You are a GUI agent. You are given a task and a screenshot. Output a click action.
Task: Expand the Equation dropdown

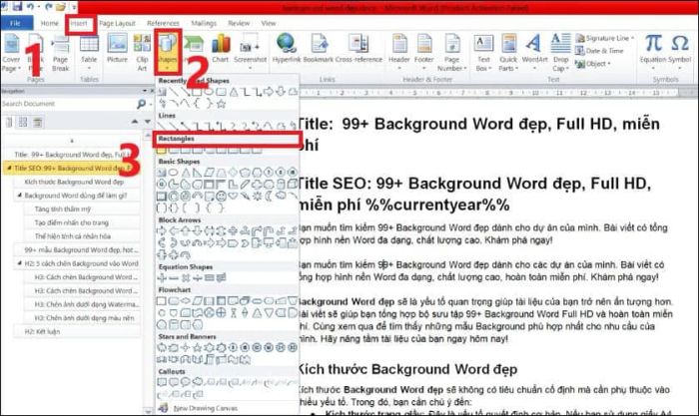653,52
